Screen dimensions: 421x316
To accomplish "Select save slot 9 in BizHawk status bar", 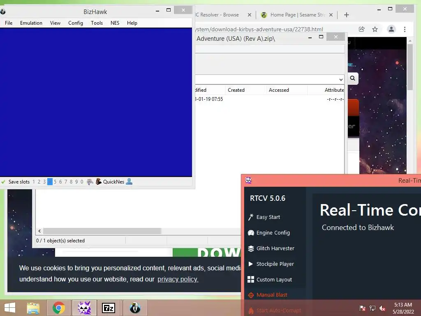I will click(x=76, y=182).
